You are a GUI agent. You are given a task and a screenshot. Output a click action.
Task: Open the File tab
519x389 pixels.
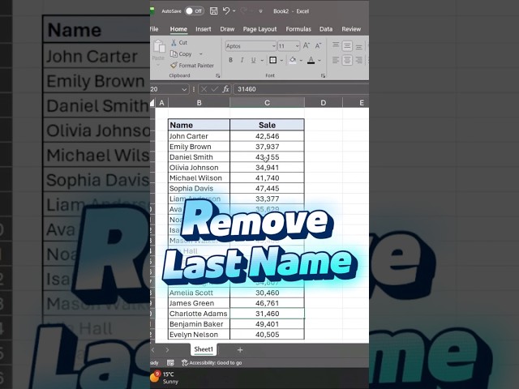tap(154, 29)
